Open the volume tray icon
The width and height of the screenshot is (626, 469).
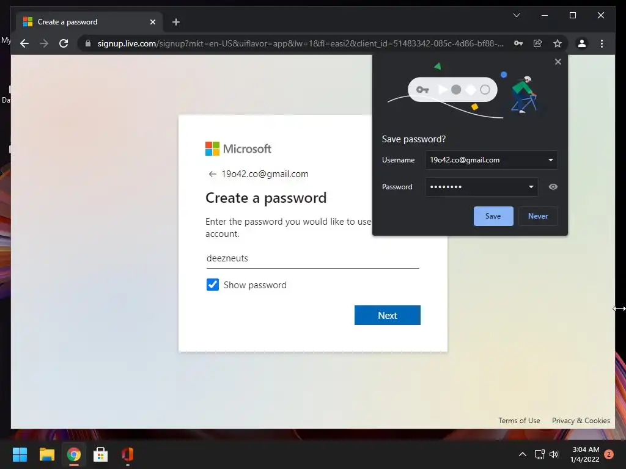coord(554,454)
